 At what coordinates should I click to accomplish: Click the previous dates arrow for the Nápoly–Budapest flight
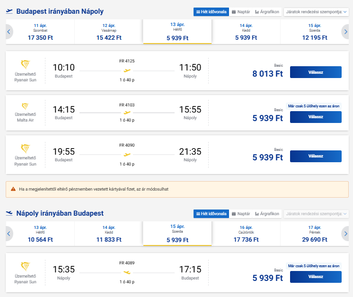click(9, 234)
